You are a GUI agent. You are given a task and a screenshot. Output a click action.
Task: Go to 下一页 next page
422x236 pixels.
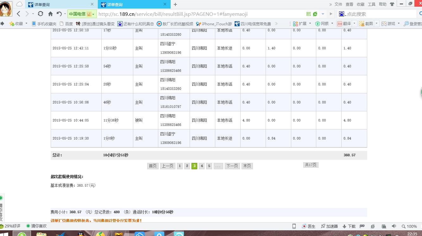coord(232,166)
